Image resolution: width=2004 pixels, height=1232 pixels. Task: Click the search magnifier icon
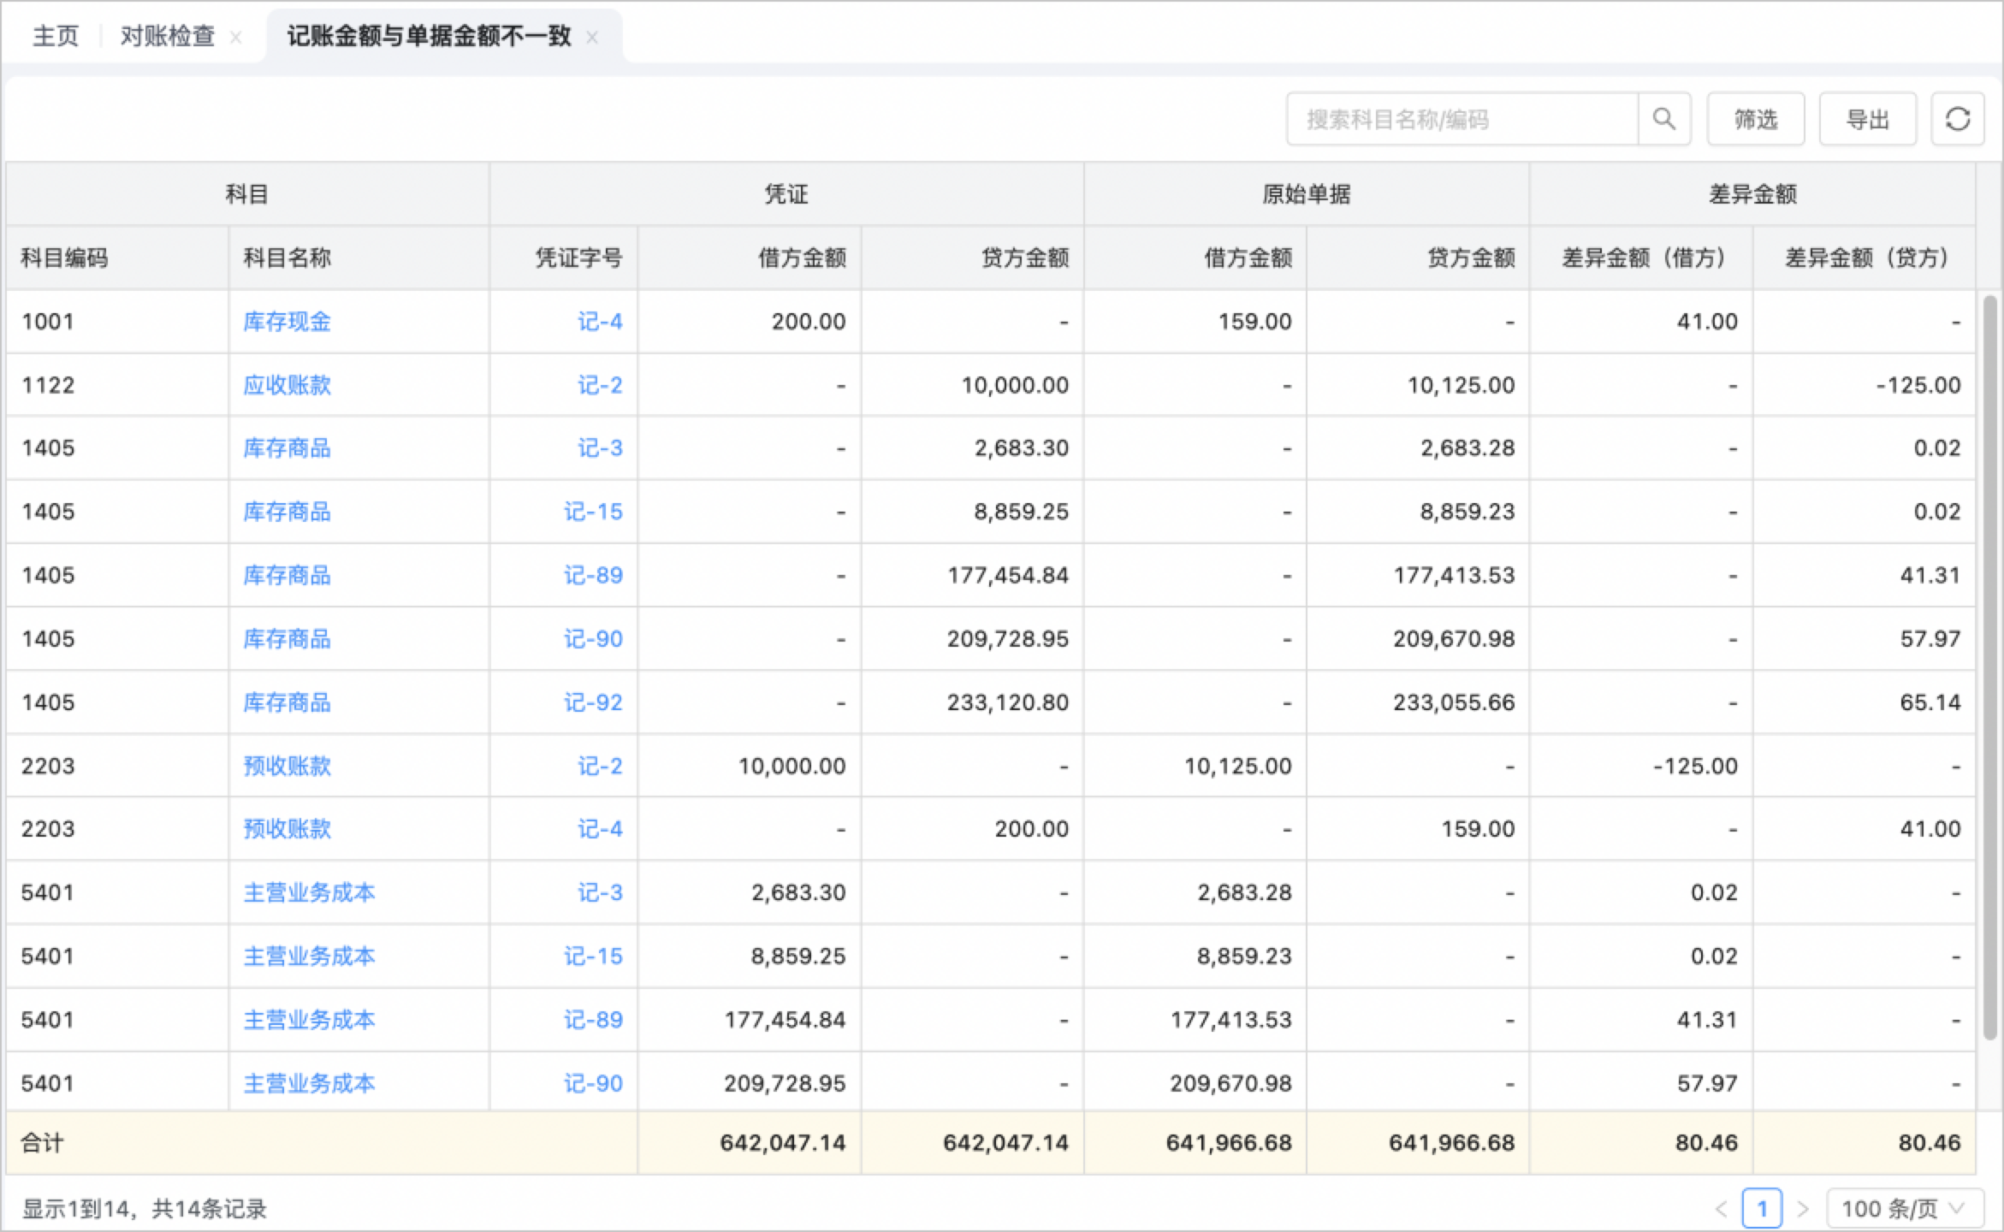click(x=1663, y=119)
